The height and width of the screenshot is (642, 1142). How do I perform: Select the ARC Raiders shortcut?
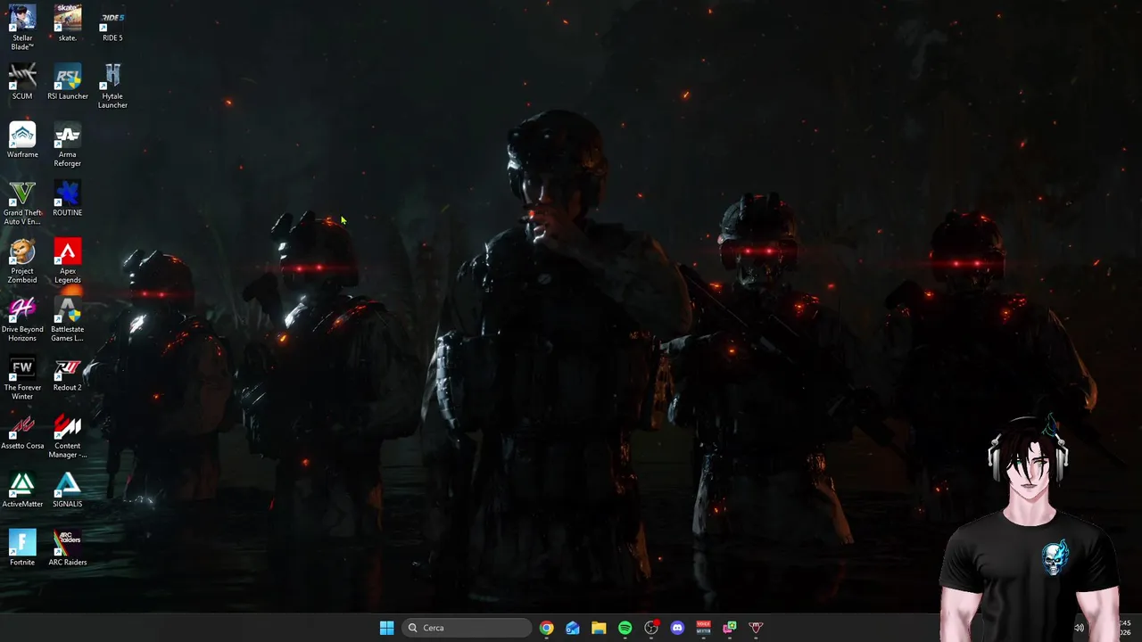click(x=68, y=548)
